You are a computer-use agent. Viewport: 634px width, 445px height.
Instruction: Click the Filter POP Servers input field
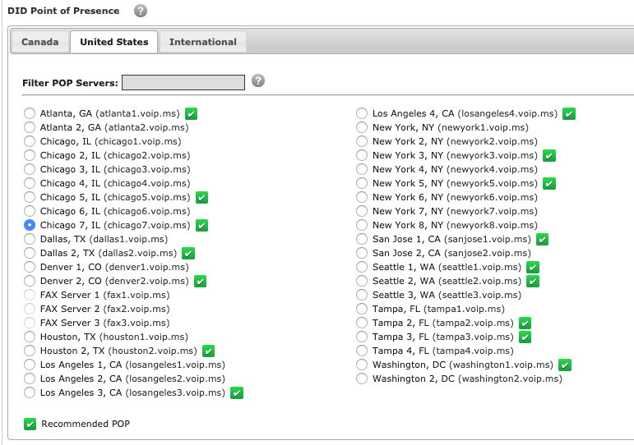pos(183,82)
